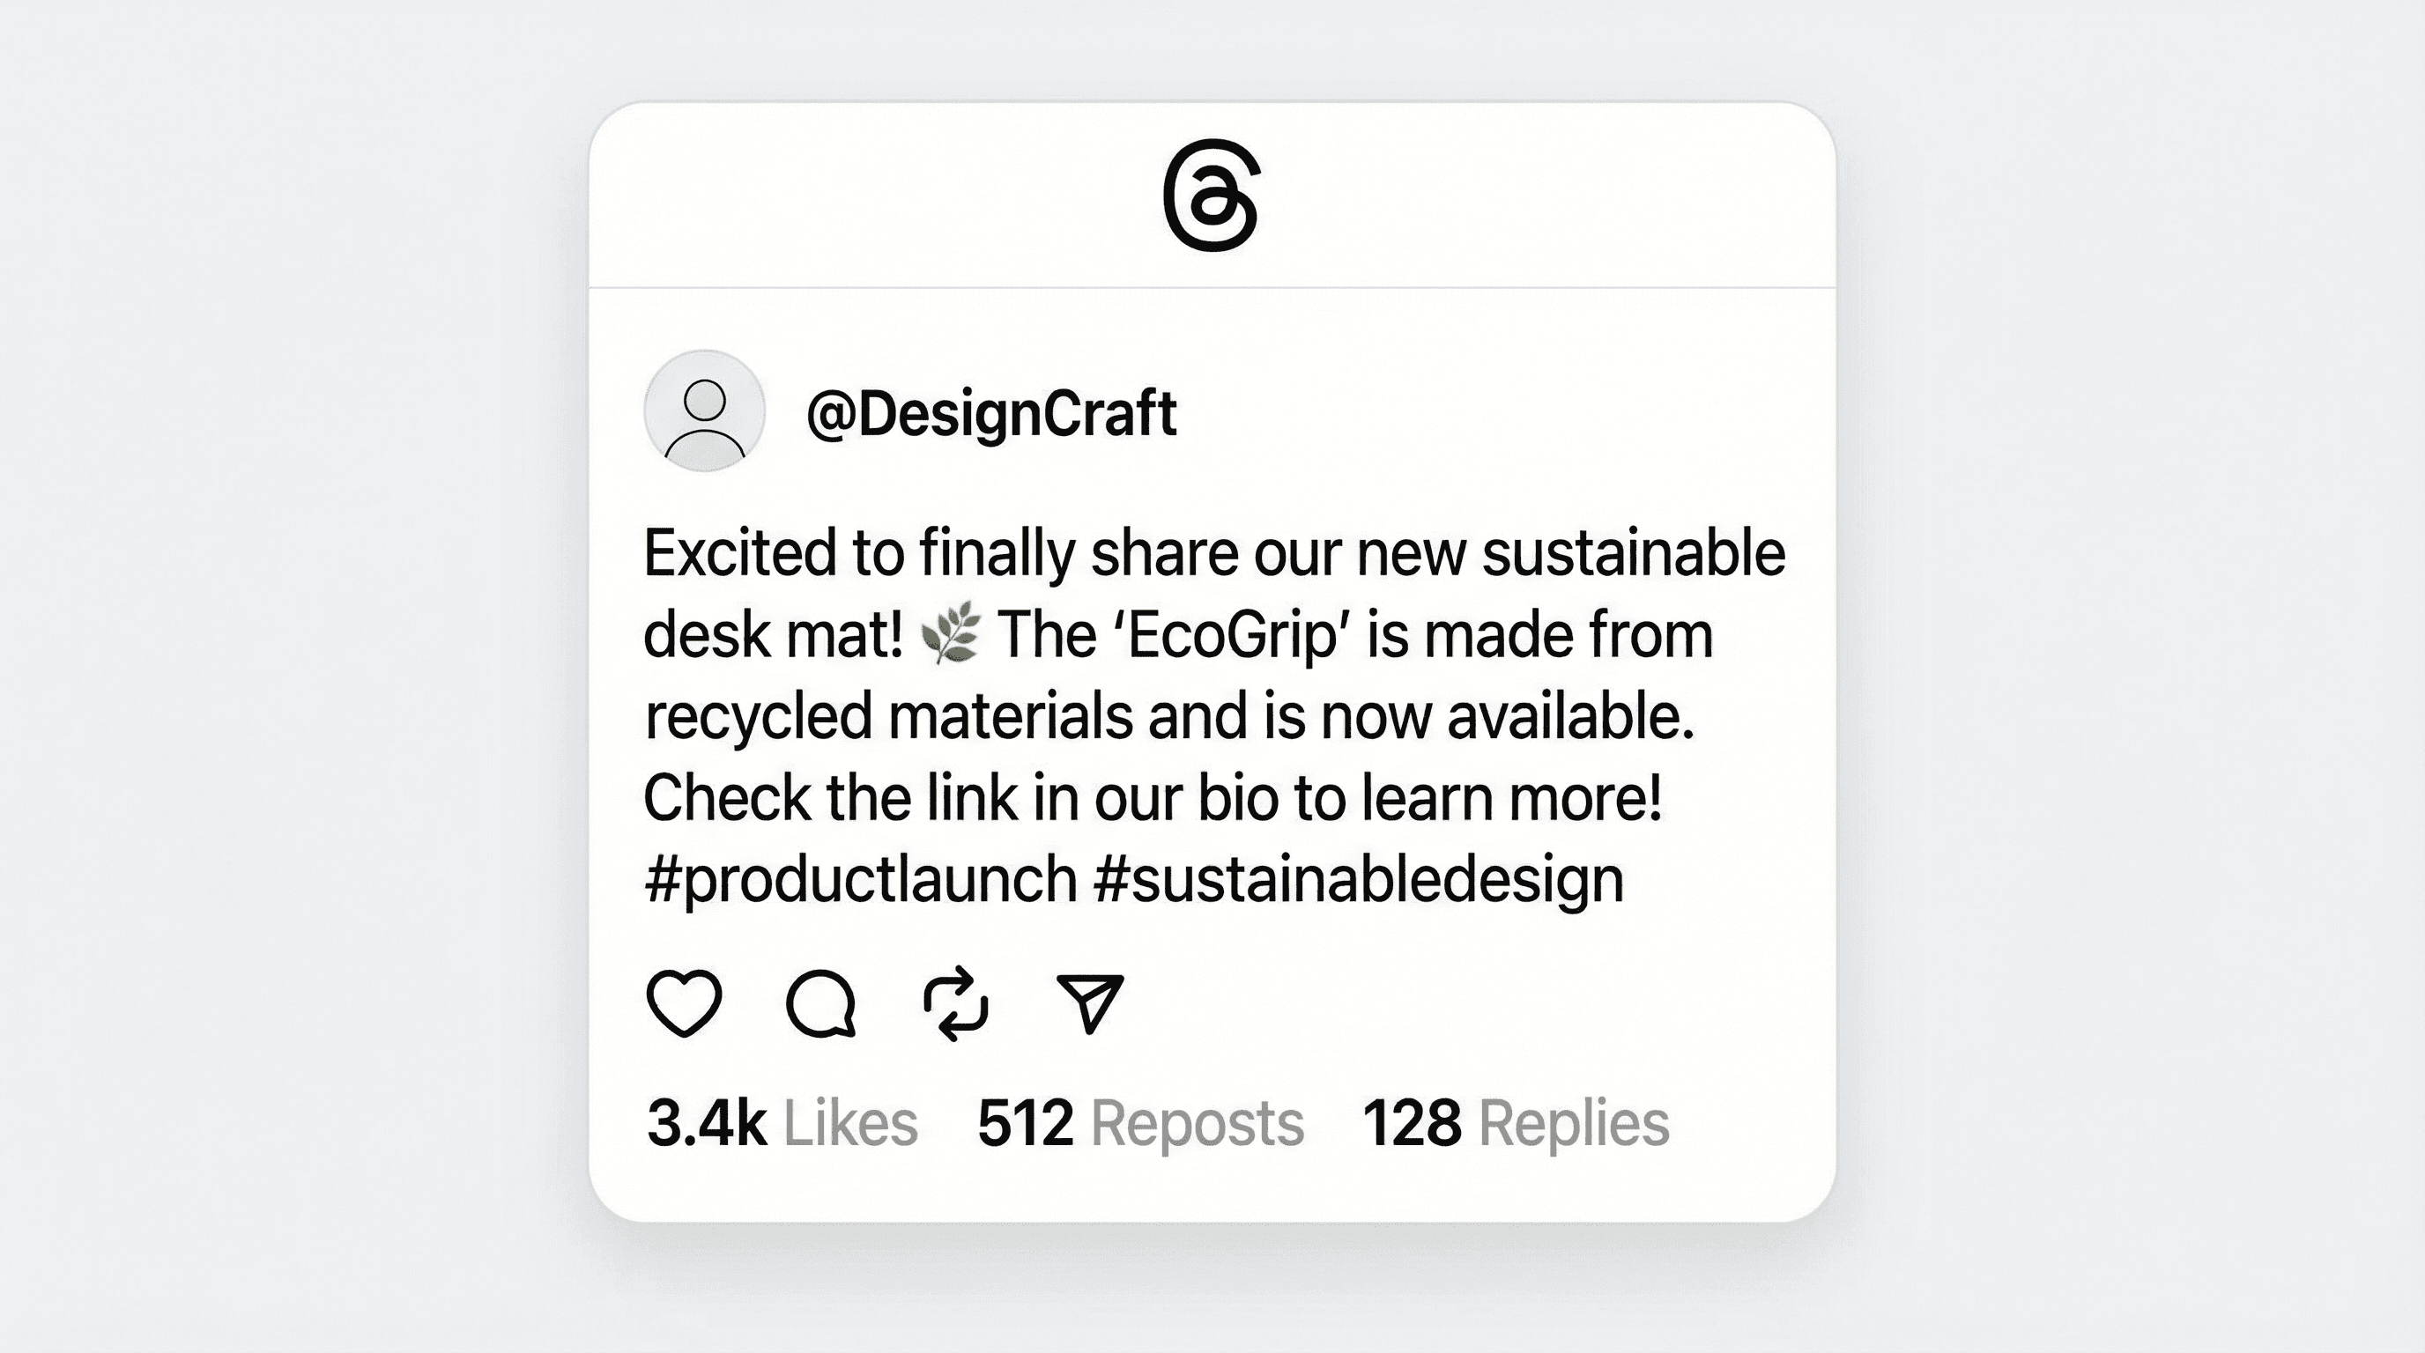Click the leaf emoji in the post
Image resolution: width=2425 pixels, height=1353 pixels.
(x=950, y=634)
